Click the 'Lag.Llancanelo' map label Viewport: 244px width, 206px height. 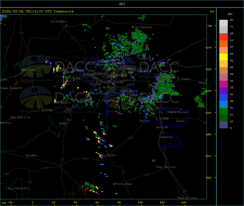17,188
